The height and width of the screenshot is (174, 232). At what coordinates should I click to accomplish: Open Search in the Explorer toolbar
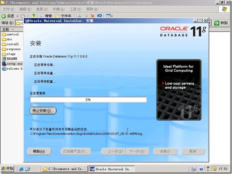pos(46,16)
